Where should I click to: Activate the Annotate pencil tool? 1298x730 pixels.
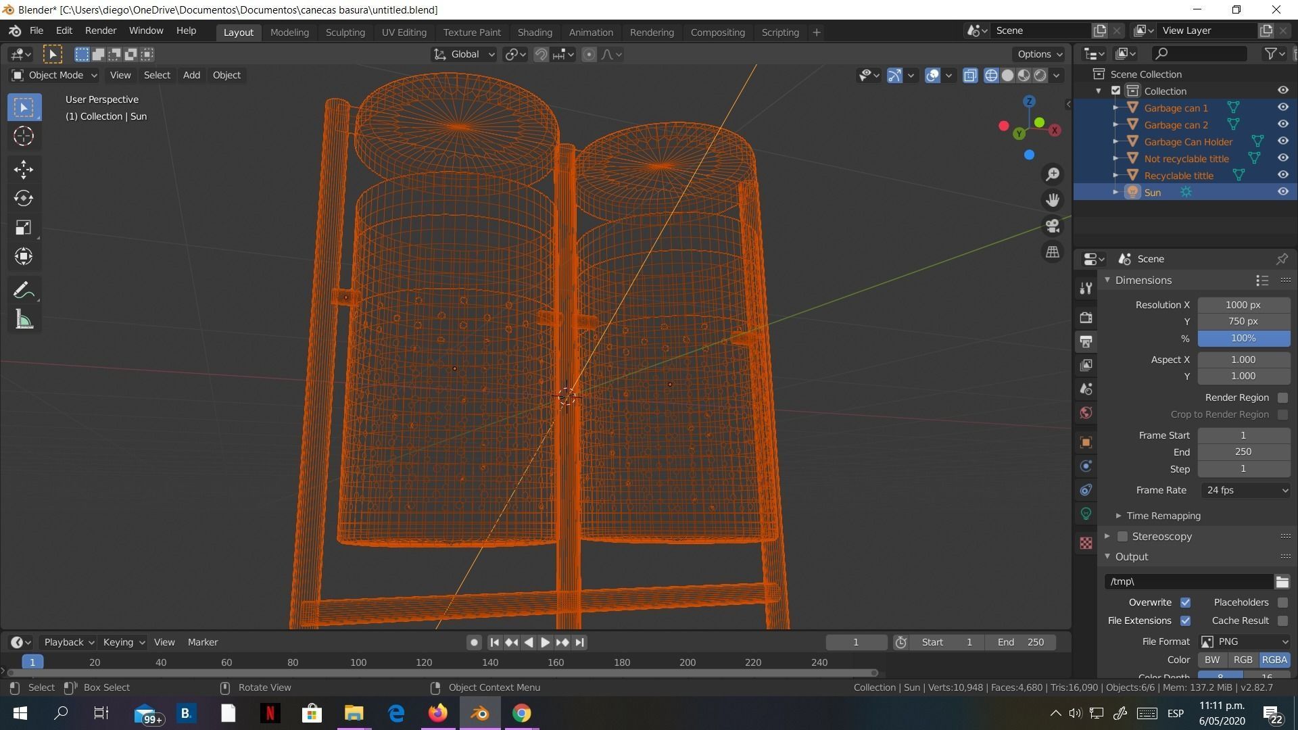tap(24, 291)
